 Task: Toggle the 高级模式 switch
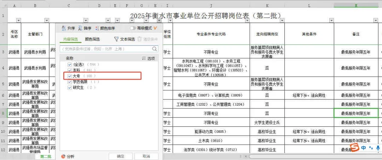133,28
